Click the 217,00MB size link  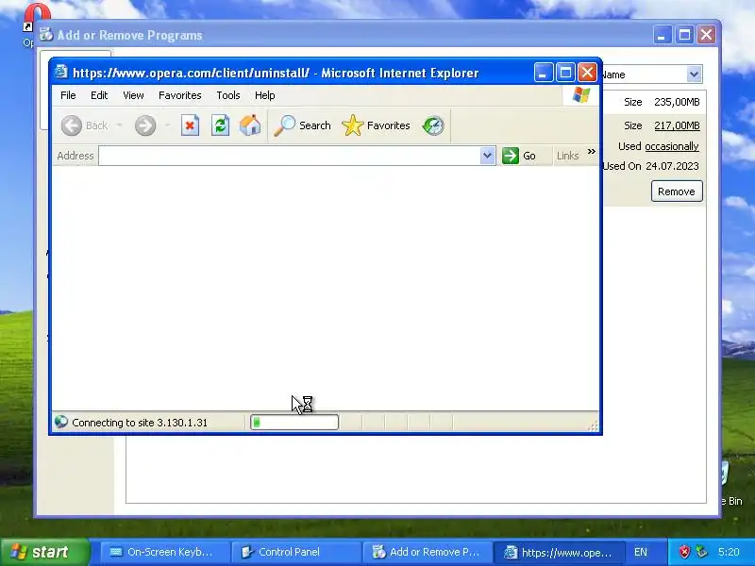pos(677,125)
